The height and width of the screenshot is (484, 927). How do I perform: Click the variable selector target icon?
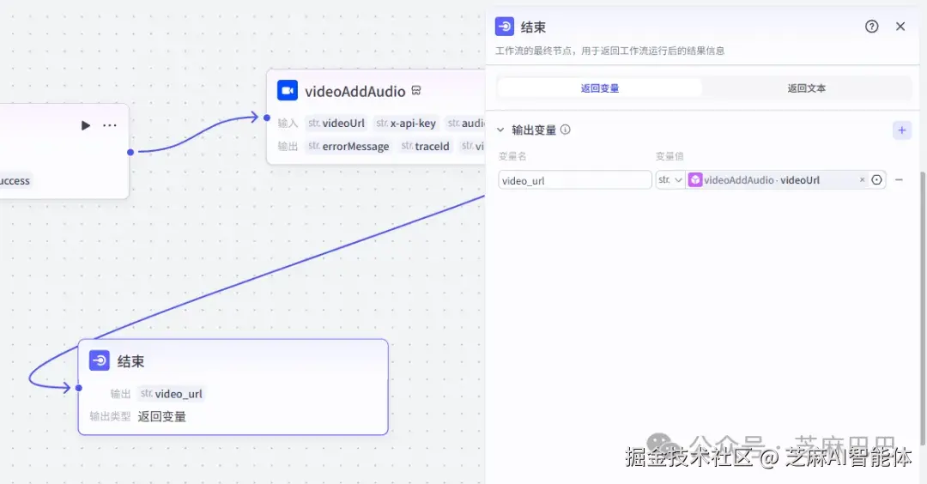876,179
